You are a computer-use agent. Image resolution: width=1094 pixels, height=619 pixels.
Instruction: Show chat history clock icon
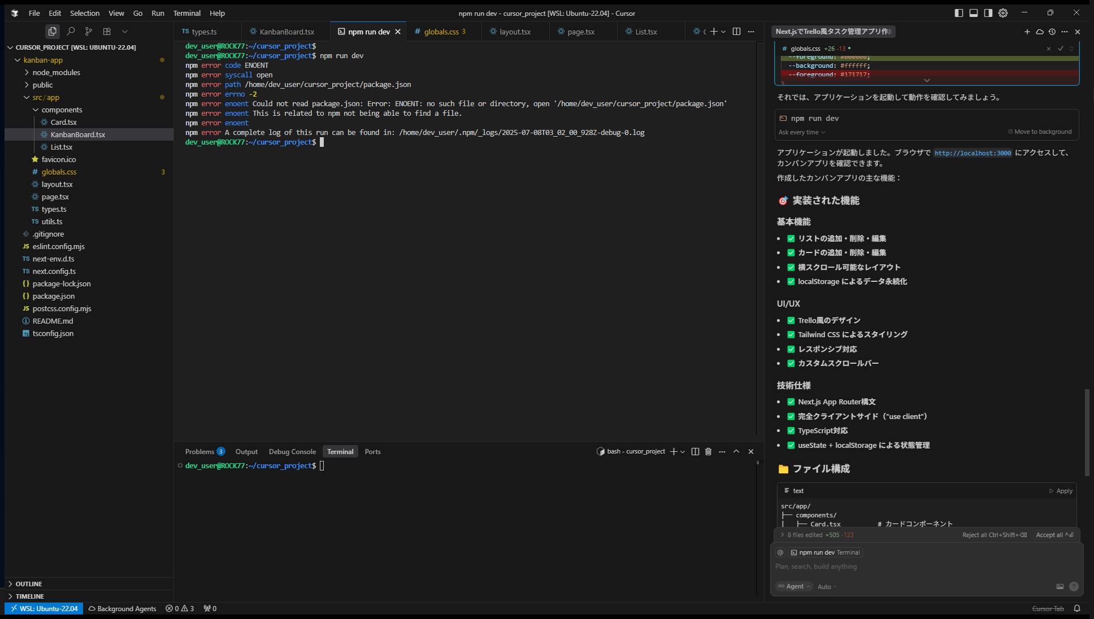pyautogui.click(x=1052, y=32)
